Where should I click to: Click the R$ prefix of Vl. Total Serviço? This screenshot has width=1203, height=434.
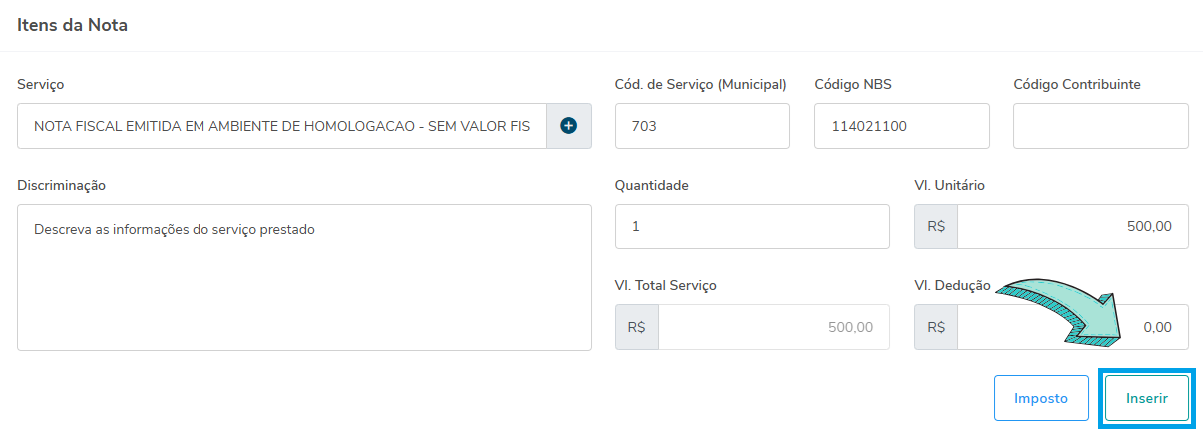pyautogui.click(x=637, y=327)
